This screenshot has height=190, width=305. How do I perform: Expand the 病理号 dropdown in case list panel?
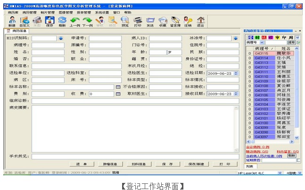coord(262,43)
